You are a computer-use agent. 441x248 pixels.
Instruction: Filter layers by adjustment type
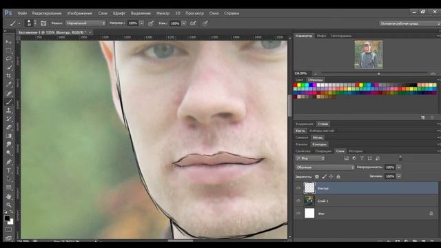click(x=354, y=158)
